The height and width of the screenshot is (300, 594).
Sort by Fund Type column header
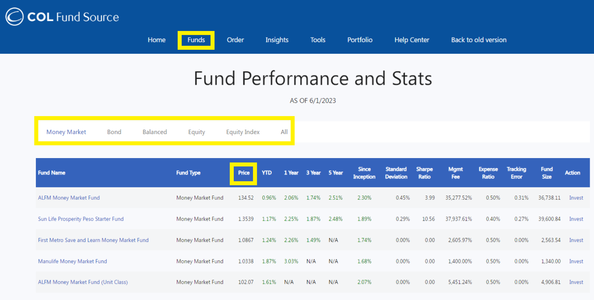tap(188, 173)
